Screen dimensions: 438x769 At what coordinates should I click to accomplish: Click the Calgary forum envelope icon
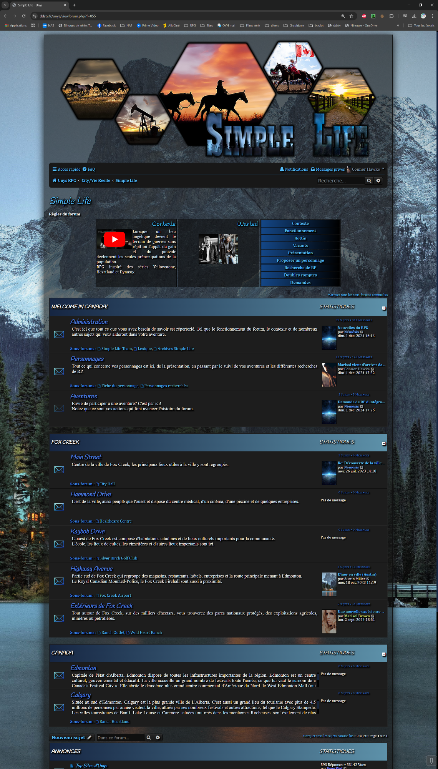click(x=59, y=707)
